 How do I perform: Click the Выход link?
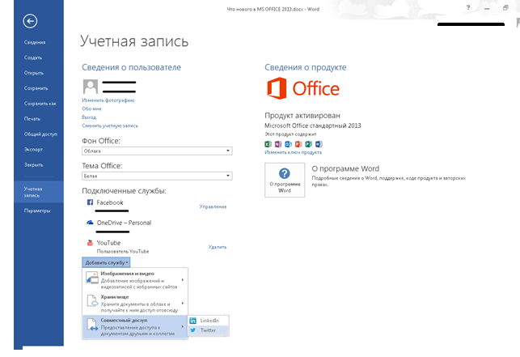(x=89, y=117)
